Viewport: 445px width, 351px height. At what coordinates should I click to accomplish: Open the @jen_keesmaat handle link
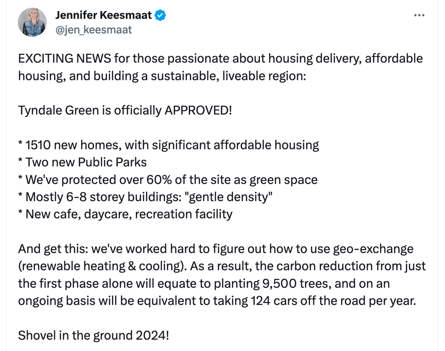click(x=94, y=30)
